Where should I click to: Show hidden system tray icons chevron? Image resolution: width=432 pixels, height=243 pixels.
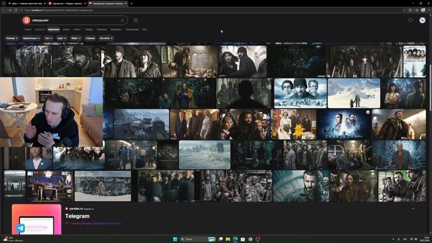tap(393, 239)
